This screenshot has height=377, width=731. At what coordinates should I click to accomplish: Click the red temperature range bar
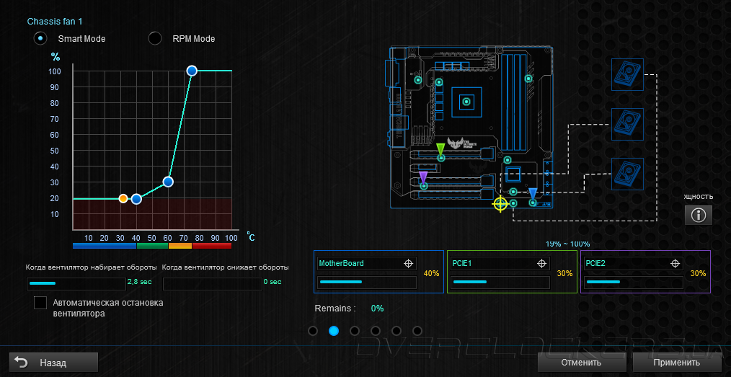[x=212, y=246]
